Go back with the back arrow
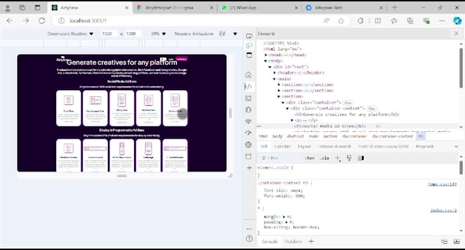 tap(10, 20)
